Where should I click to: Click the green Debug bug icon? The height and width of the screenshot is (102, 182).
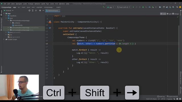(x=143, y=7)
